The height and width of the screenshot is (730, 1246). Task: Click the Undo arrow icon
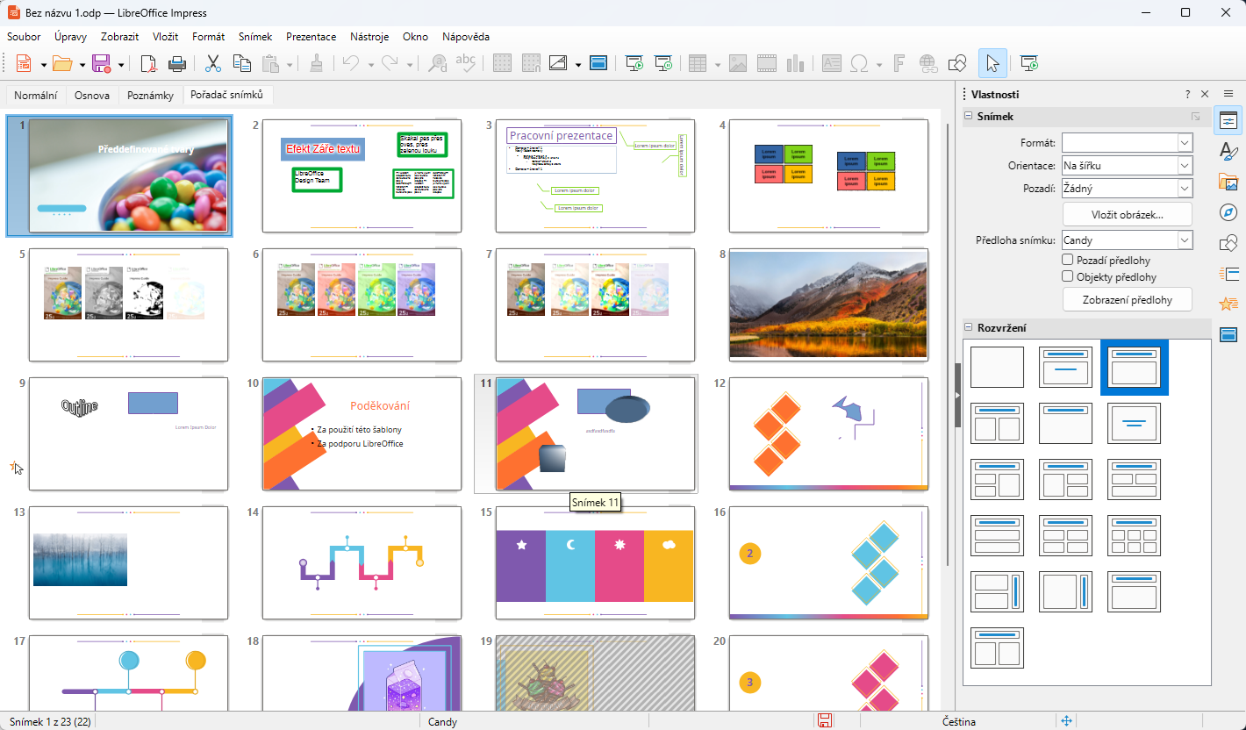pyautogui.click(x=350, y=63)
